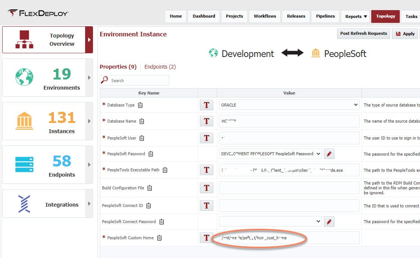Click the Value column header

tap(289, 93)
